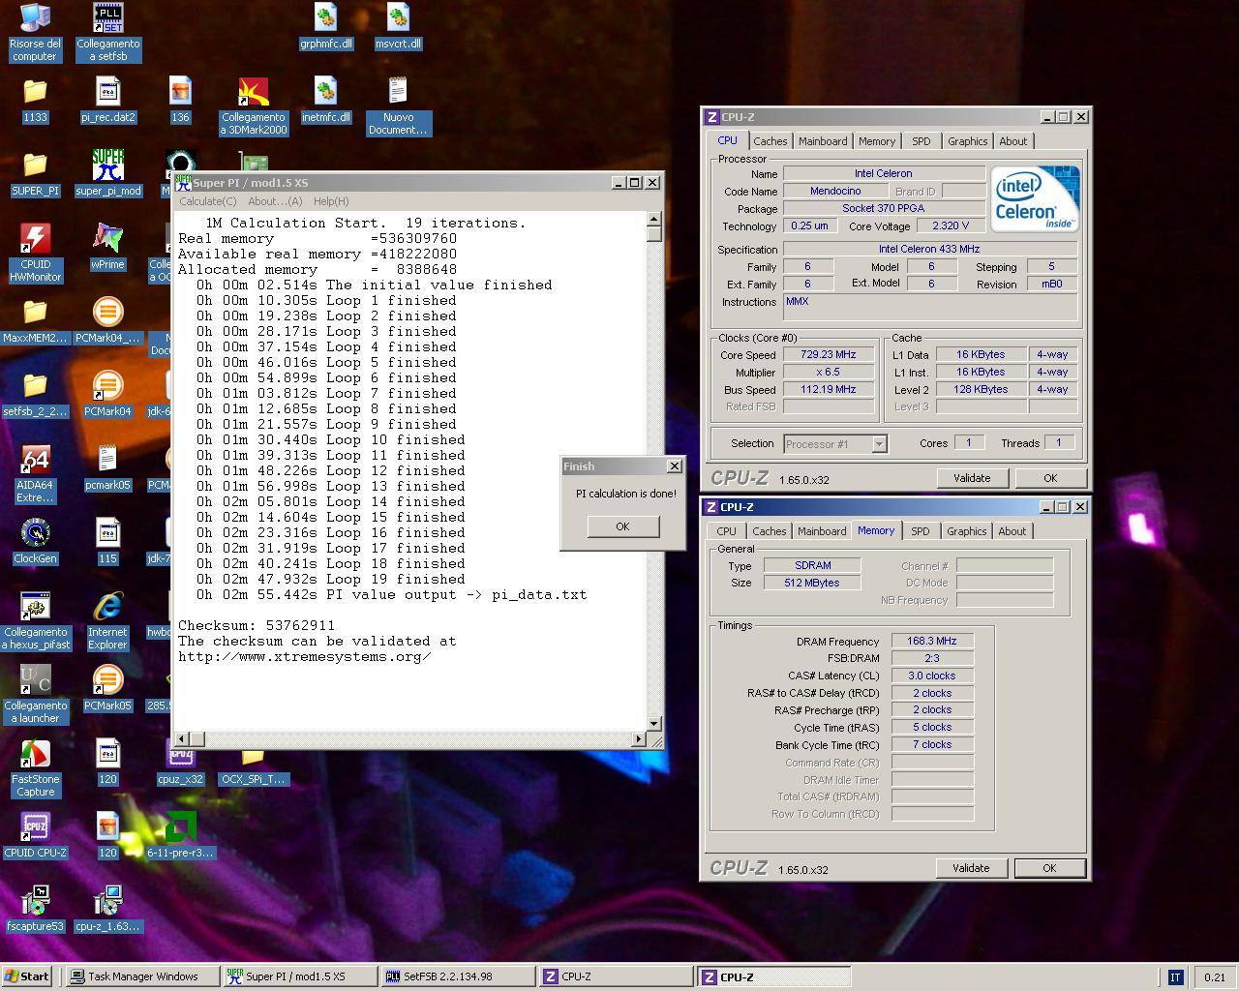Launch CPUID HWMonitor icon
This screenshot has height=991, width=1239.
(x=35, y=239)
